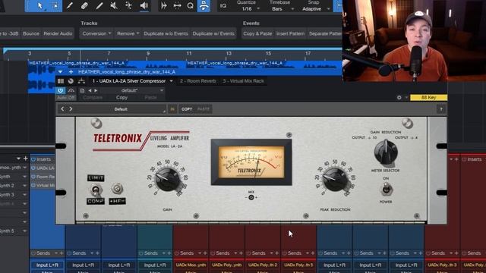Click the Copy & Paste events button
The width and height of the screenshot is (486, 273).
click(257, 33)
